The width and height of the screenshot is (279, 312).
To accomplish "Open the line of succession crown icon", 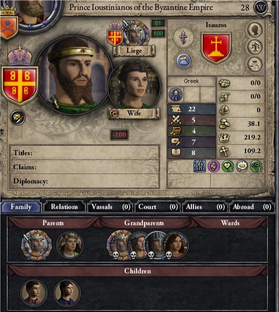I will click(x=254, y=64).
